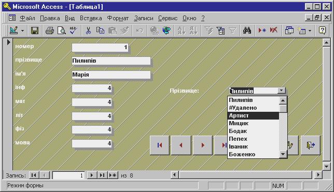Click the номер field

(x=100, y=47)
